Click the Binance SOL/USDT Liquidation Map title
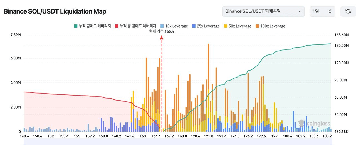The image size is (356, 145). [x=55, y=11]
